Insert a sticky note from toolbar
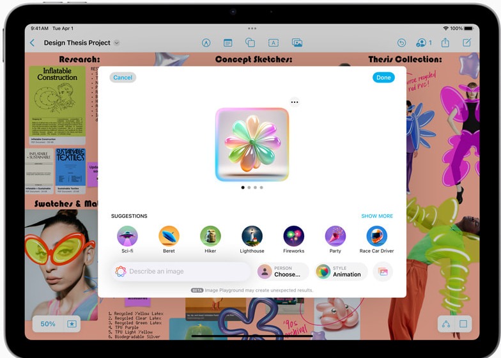This screenshot has width=501, height=358. tap(227, 43)
